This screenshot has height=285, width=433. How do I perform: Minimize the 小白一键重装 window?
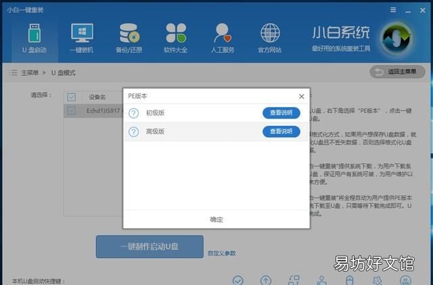(408, 11)
